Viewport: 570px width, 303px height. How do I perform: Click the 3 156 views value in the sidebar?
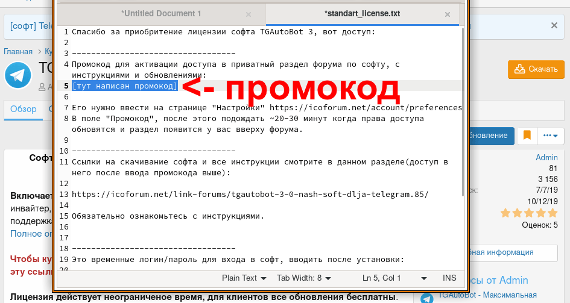click(x=548, y=180)
